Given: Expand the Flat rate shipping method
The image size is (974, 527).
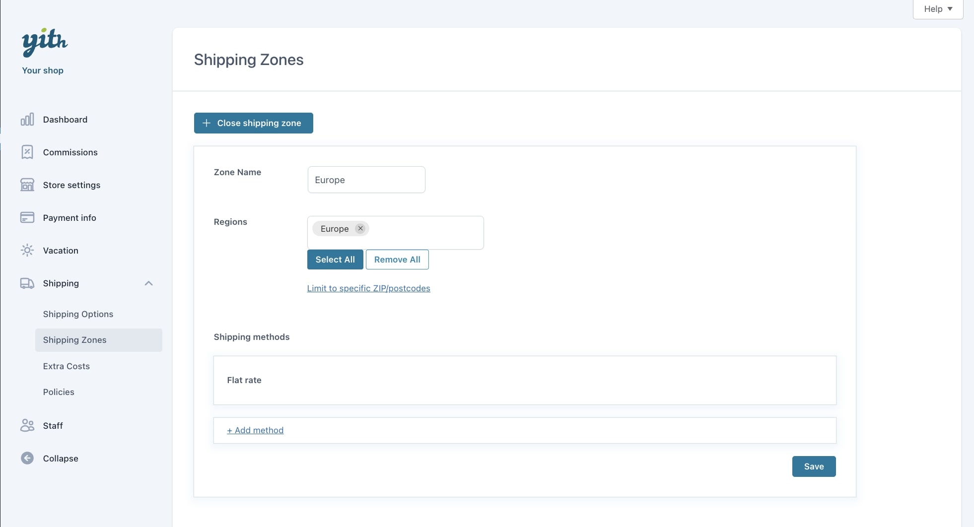Looking at the screenshot, I should tap(524, 380).
